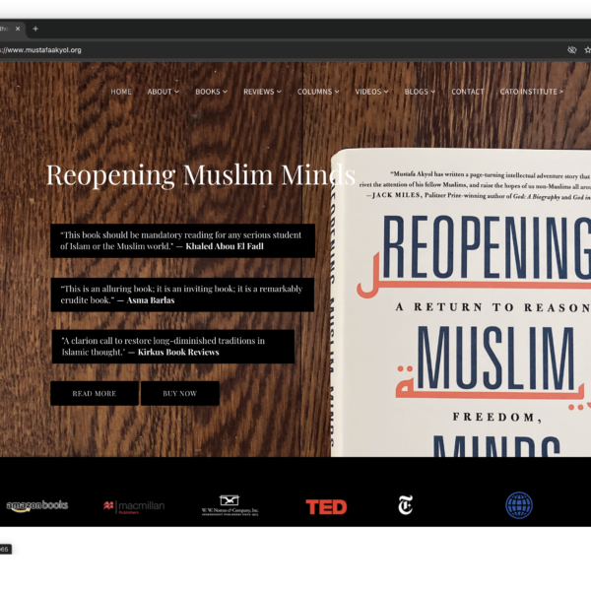Open a new browser tab
This screenshot has height=591, width=591.
click(x=35, y=29)
